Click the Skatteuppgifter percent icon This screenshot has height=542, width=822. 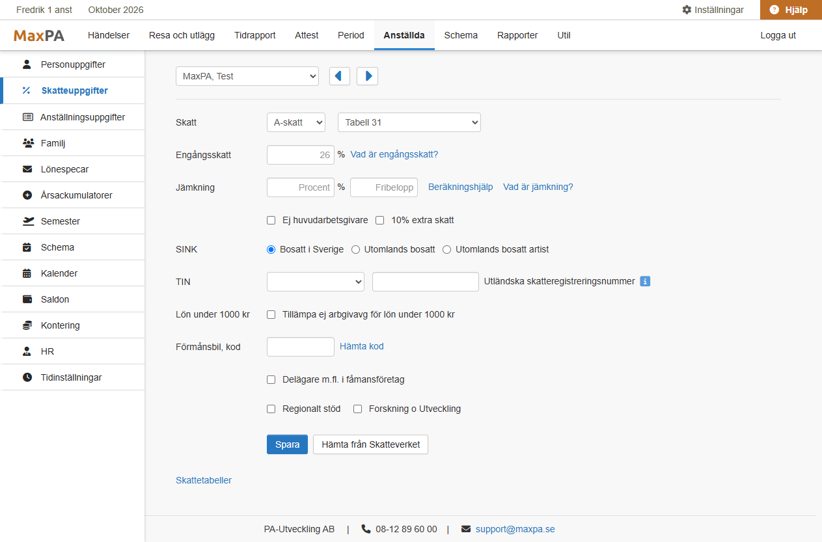(x=27, y=90)
